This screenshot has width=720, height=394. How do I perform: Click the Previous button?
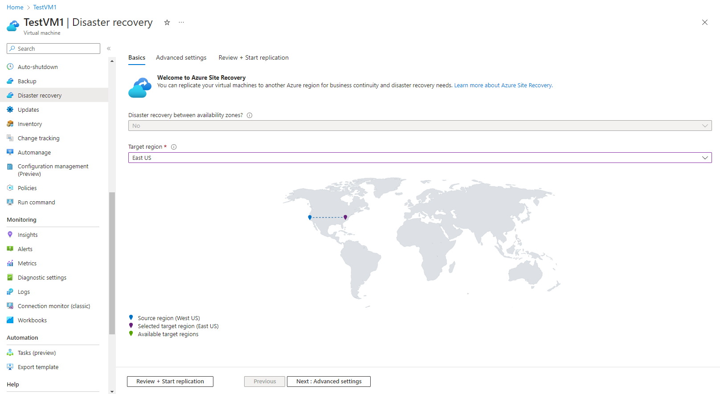point(265,382)
